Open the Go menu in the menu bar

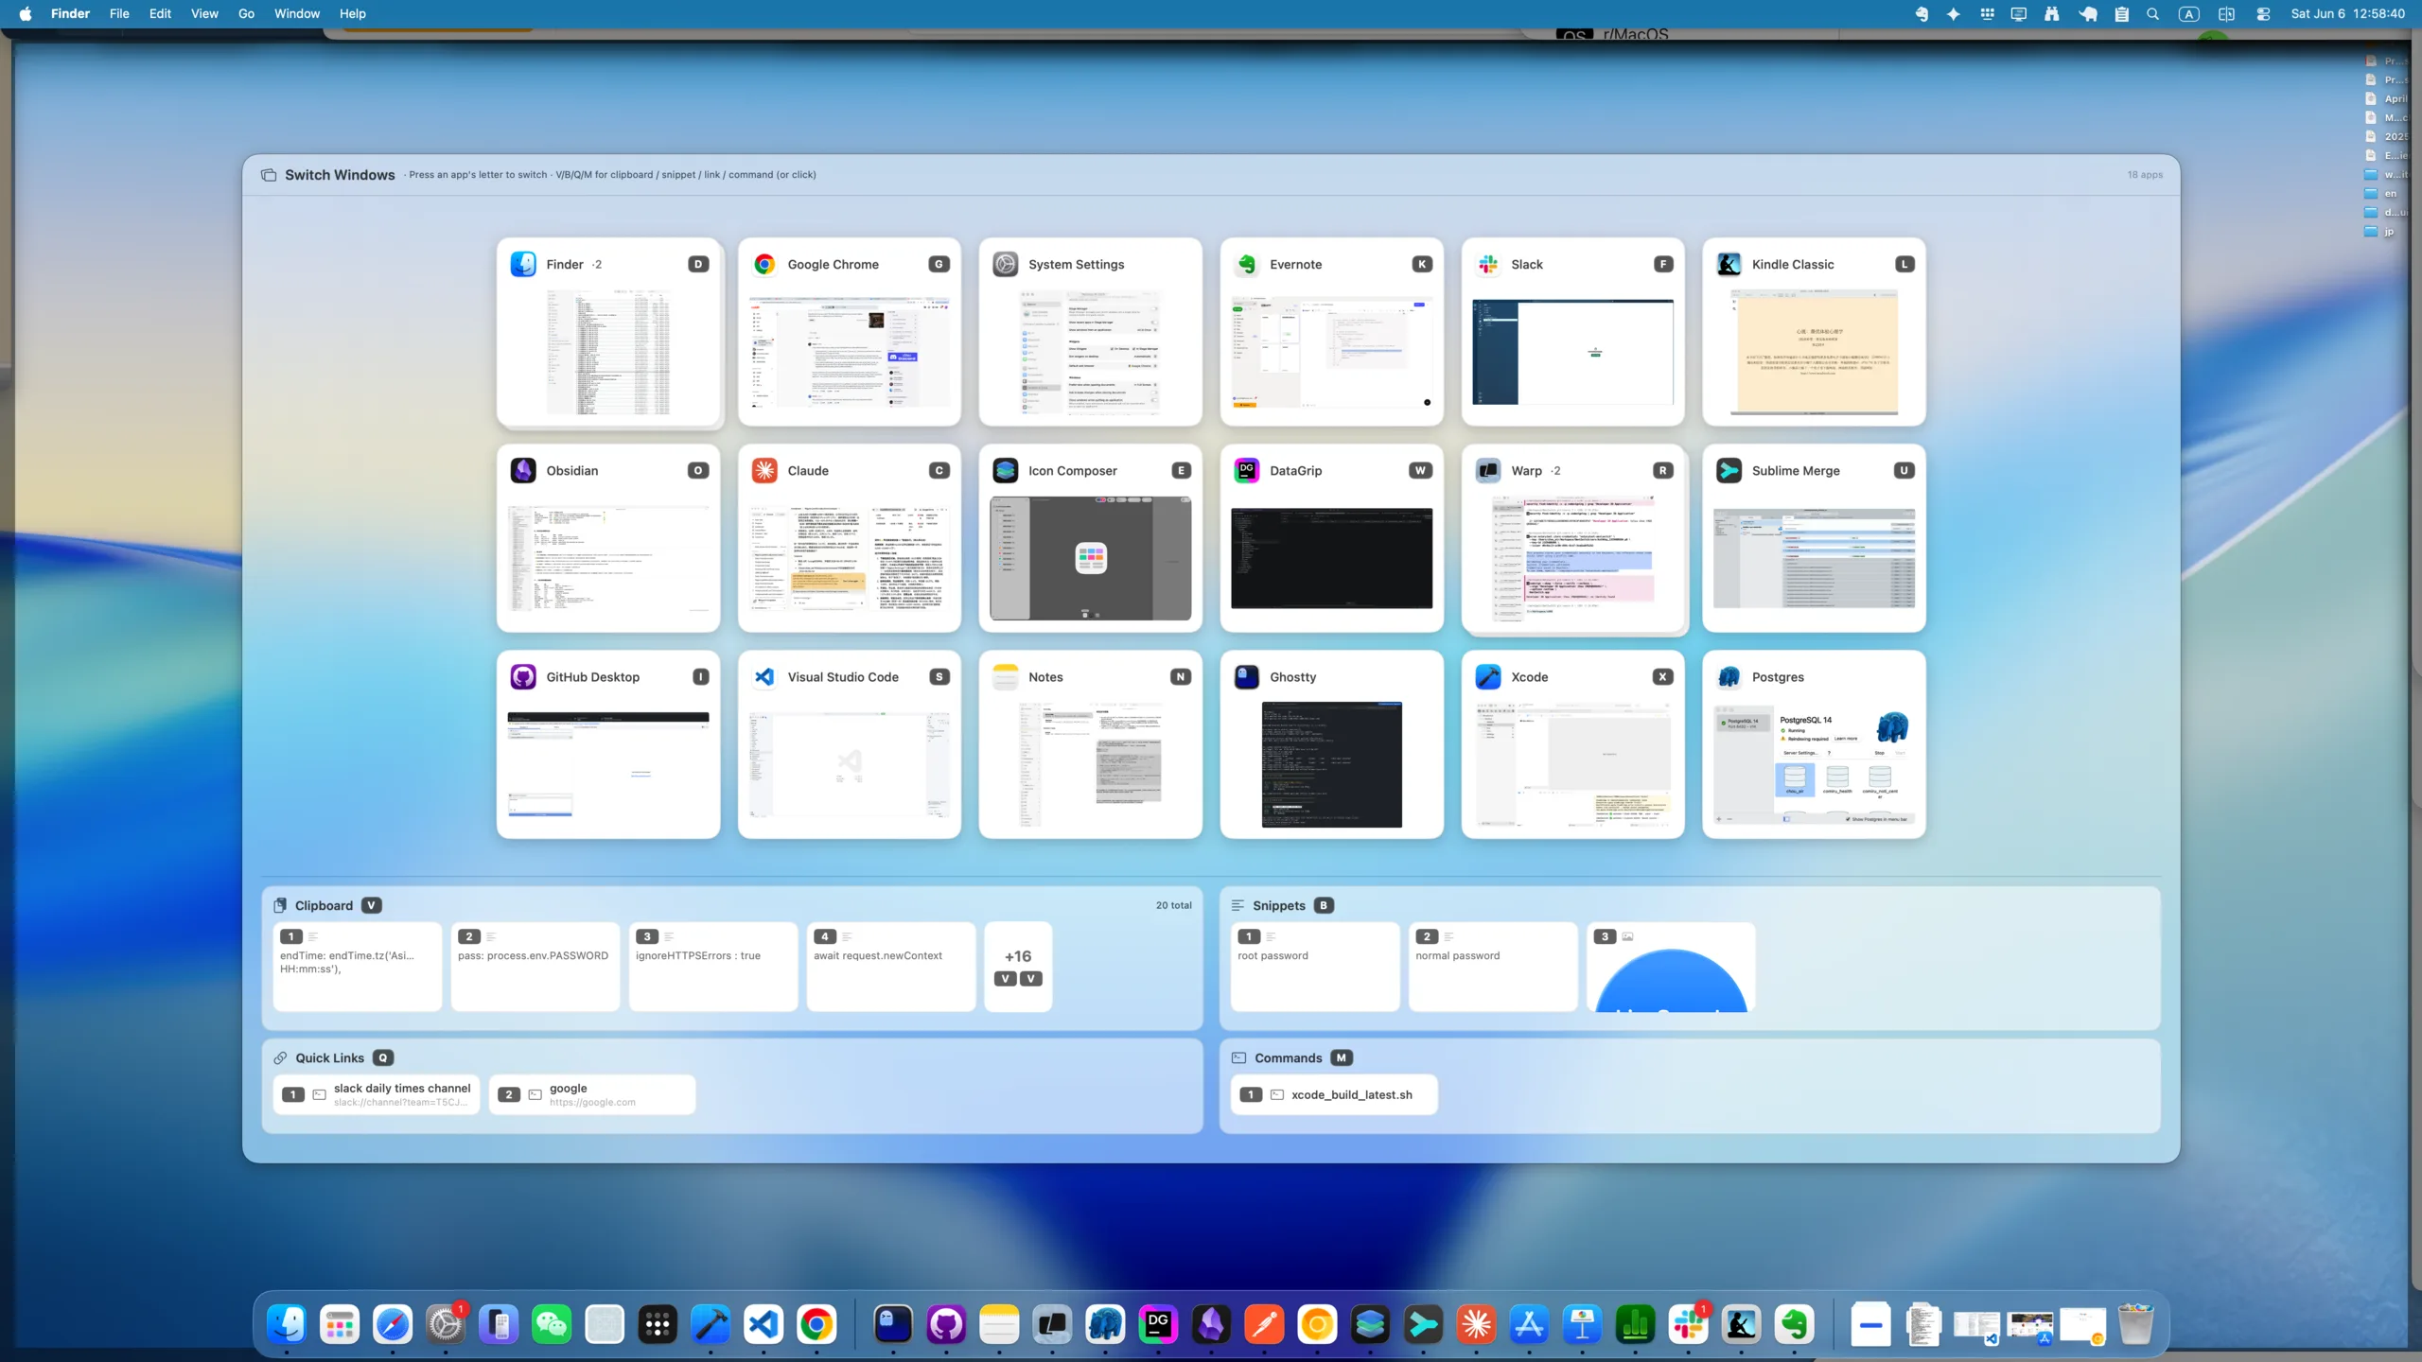(x=246, y=13)
